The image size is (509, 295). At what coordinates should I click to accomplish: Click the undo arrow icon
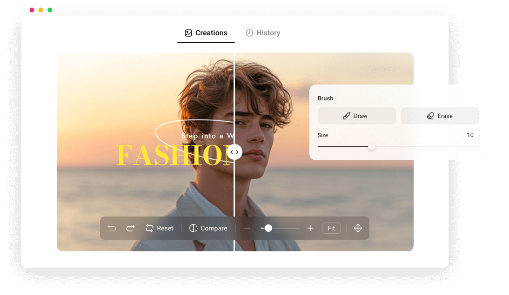coord(112,228)
